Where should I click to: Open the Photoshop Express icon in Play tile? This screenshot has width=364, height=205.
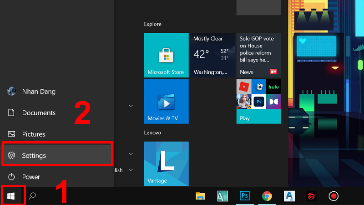coord(259,102)
